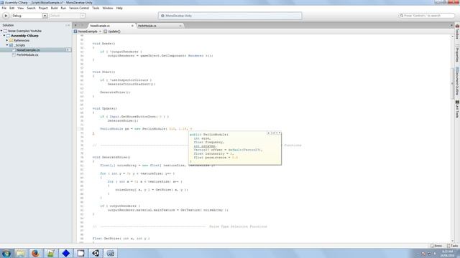460x258 pixels.
Task: Open File Explorer from the taskbar
Action: 20,253
